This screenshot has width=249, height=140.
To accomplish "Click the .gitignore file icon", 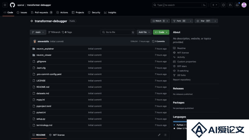I will pyautogui.click(x=34, y=61).
